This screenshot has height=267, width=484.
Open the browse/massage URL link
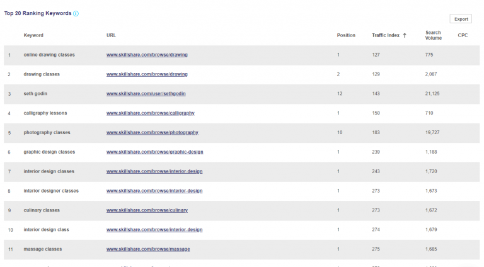(x=148, y=249)
